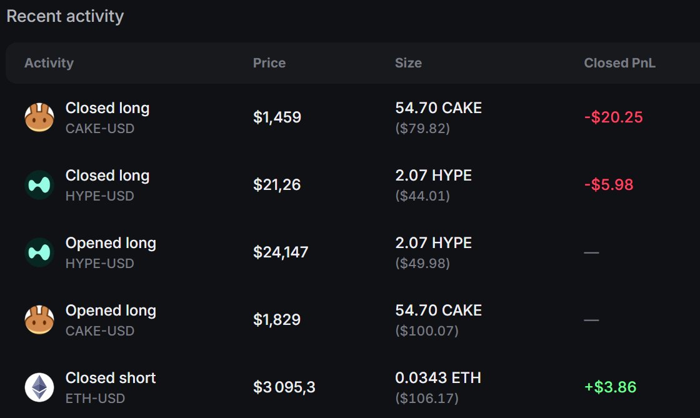The width and height of the screenshot is (700, 418).
Task: Sort by the Activity column header
Action: [x=49, y=63]
